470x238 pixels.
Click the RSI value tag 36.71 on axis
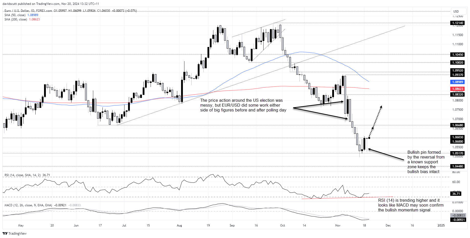click(x=456, y=194)
